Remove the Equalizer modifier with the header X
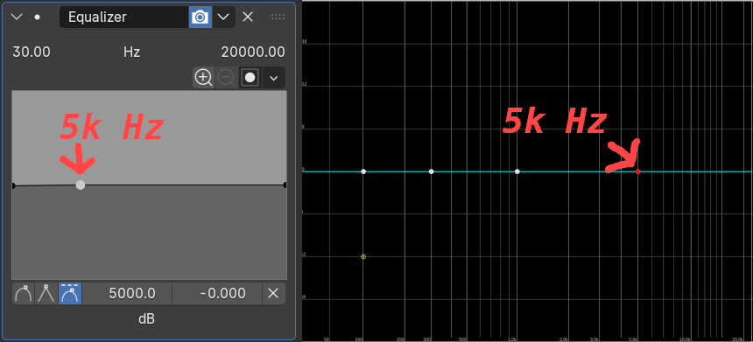 pos(248,17)
